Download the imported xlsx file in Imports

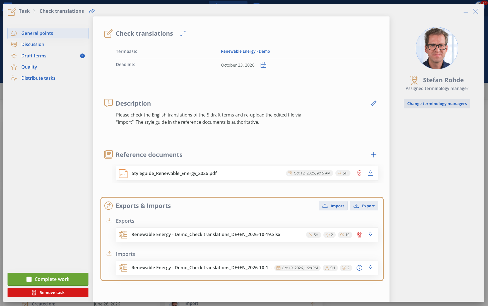click(x=371, y=268)
